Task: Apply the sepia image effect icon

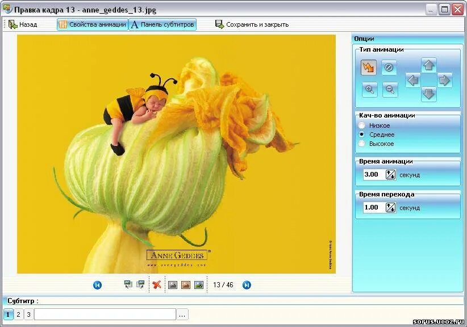Action: point(186,285)
